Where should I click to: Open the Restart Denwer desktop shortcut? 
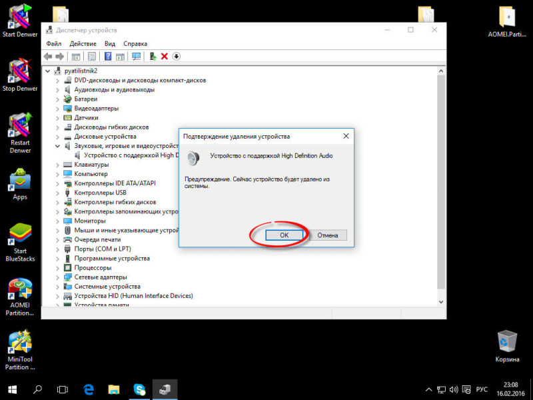point(20,133)
